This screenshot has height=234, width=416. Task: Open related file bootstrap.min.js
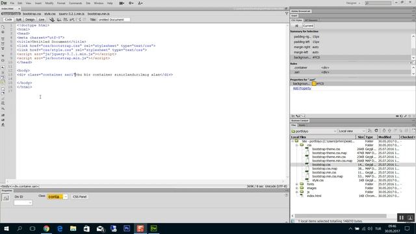point(98,14)
